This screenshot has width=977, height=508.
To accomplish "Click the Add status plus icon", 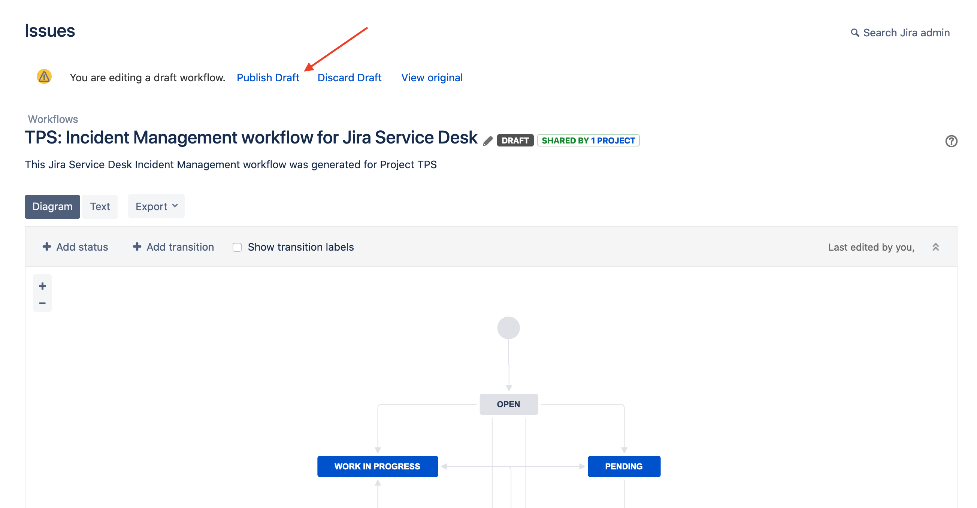I will (47, 247).
